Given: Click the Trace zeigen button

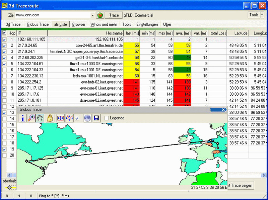Looking at the screenshot, I should pos(241,185).
